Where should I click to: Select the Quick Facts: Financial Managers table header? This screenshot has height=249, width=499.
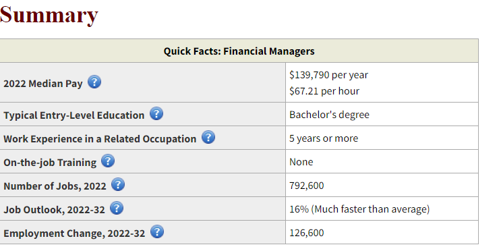239,51
